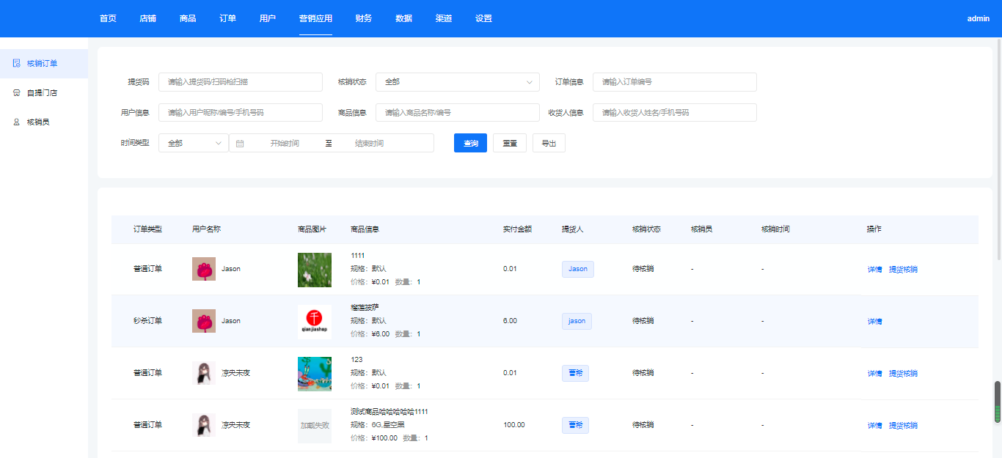Open the admin user menu

click(978, 18)
